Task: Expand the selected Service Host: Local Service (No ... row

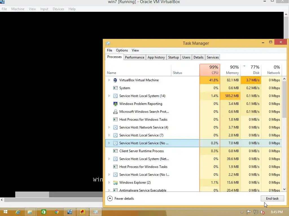Action: coord(109,143)
